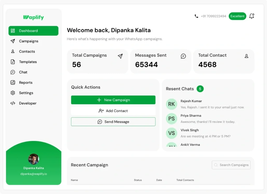Click the Resent Chats heading
267x194 pixels.
click(x=180, y=89)
